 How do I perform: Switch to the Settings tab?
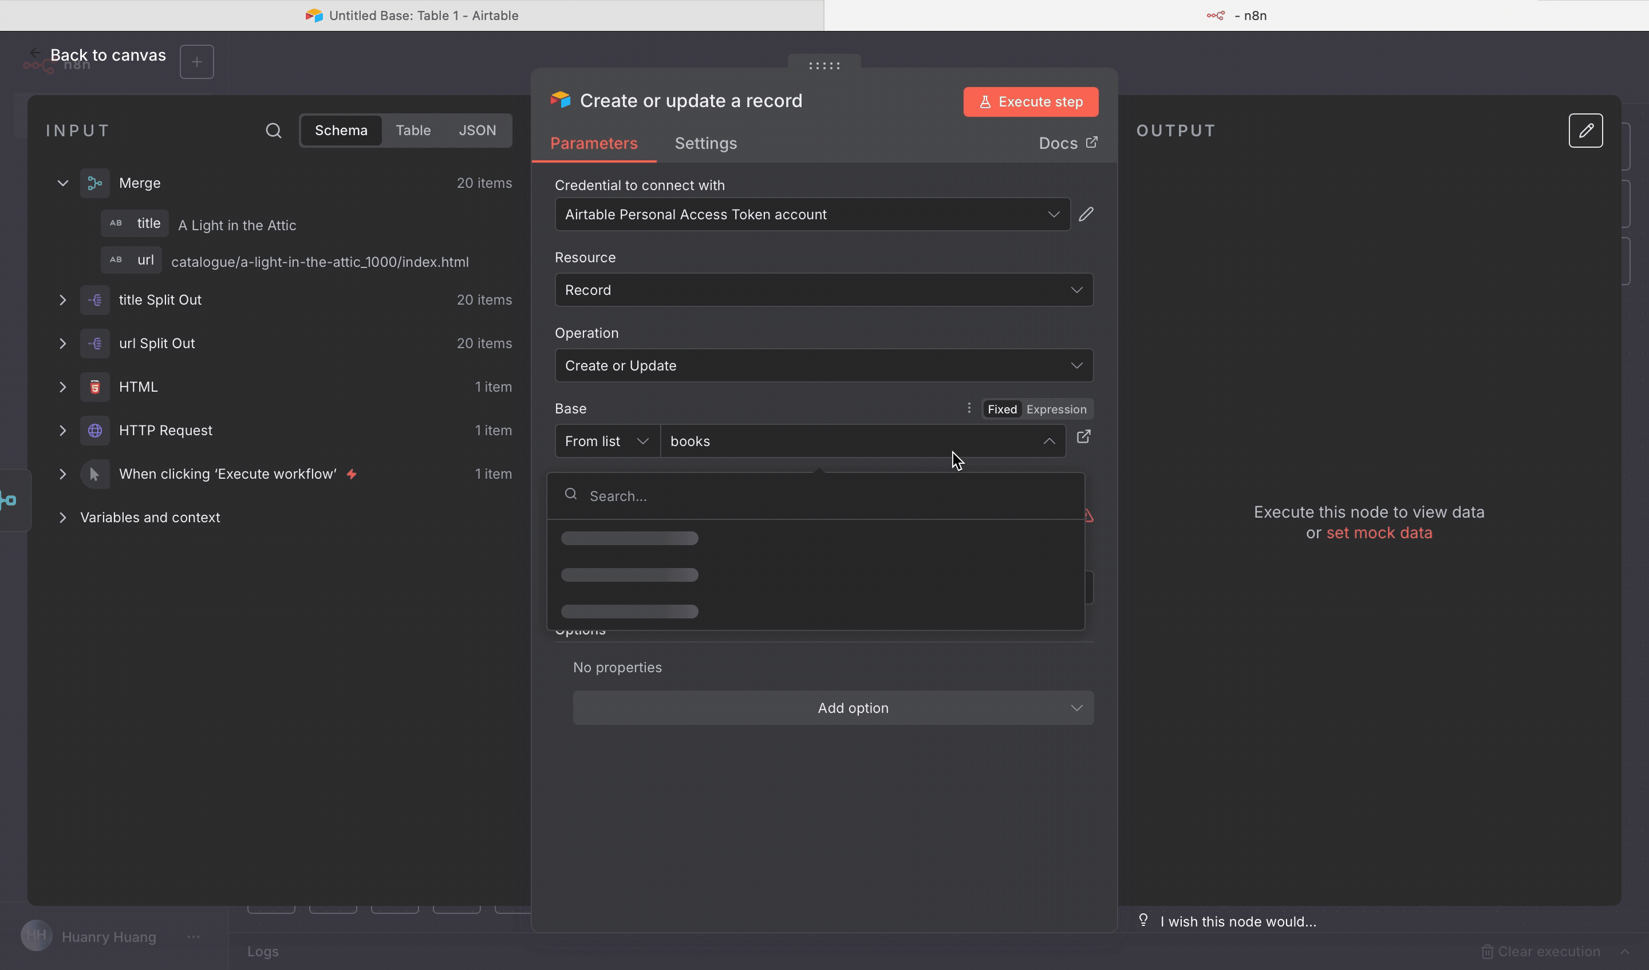pos(705,143)
